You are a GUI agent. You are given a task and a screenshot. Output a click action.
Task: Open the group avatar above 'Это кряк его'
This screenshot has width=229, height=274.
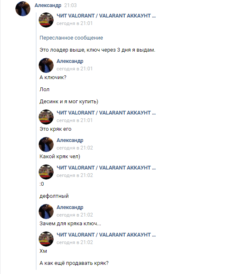click(46, 117)
